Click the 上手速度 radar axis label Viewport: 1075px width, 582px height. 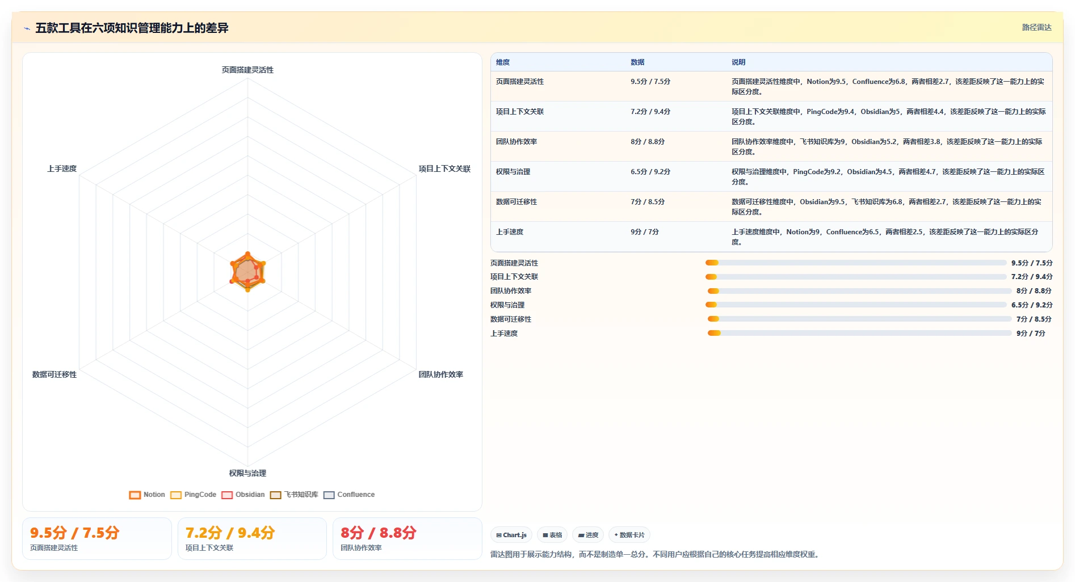click(62, 169)
